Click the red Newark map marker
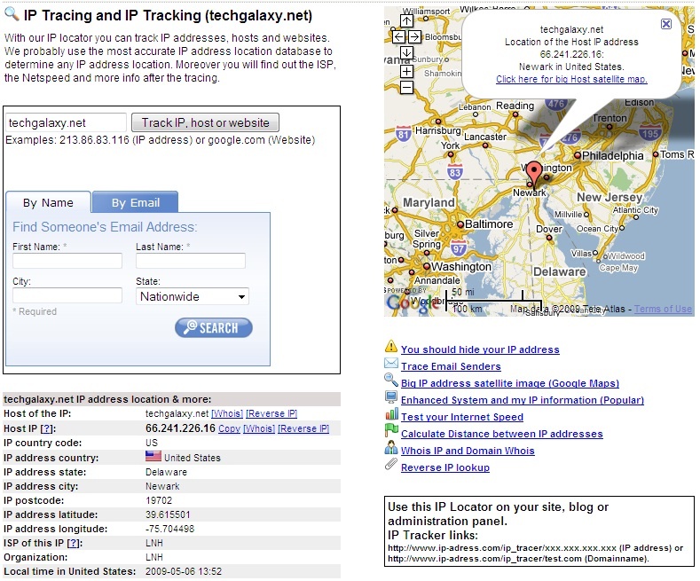The image size is (700, 581). [534, 175]
